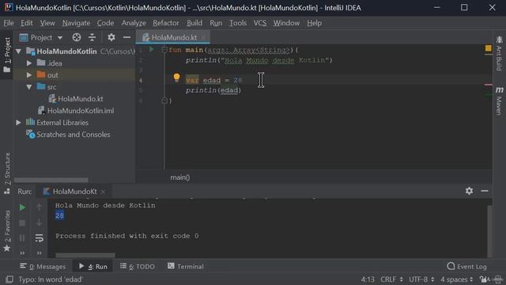
Task: Click the Typo: In word 'edad' status message
Action: [51, 279]
